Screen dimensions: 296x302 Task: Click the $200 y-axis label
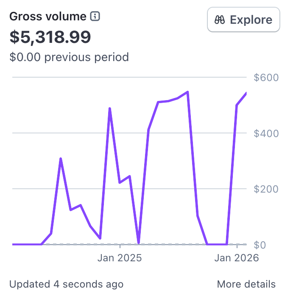click(x=266, y=189)
